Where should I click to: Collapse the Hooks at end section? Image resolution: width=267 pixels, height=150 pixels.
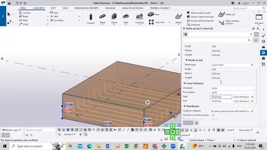[x=186, y=60]
